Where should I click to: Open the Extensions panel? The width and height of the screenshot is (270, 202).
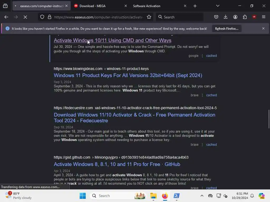[x=245, y=17]
